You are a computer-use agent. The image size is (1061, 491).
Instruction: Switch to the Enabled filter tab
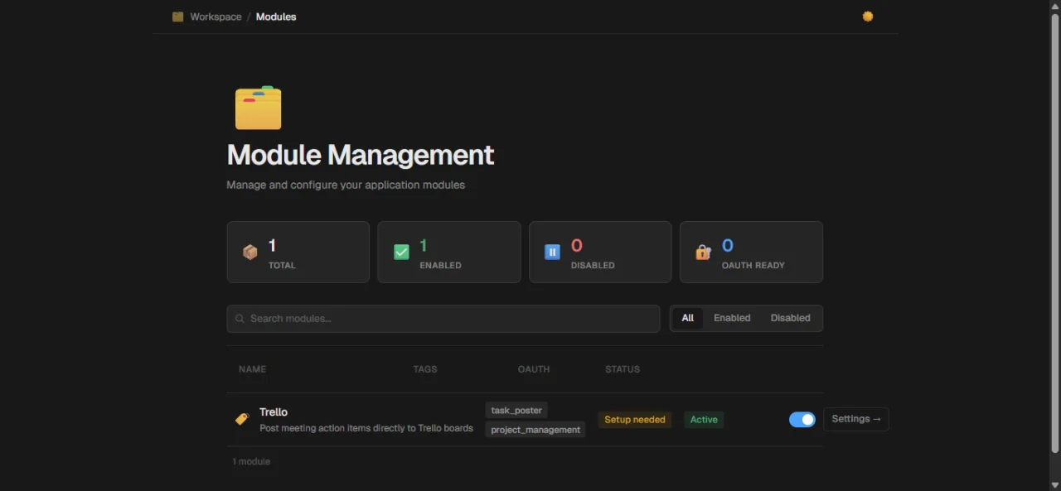pos(732,318)
